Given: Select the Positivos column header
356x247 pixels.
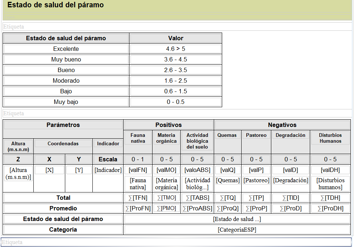Looking at the screenshot, I should click(168, 125).
